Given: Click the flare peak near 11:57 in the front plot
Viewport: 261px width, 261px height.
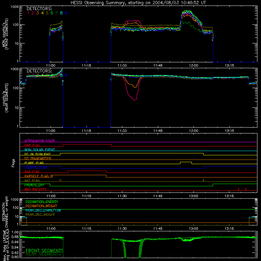Looking at the screenshot, I should [187, 12].
